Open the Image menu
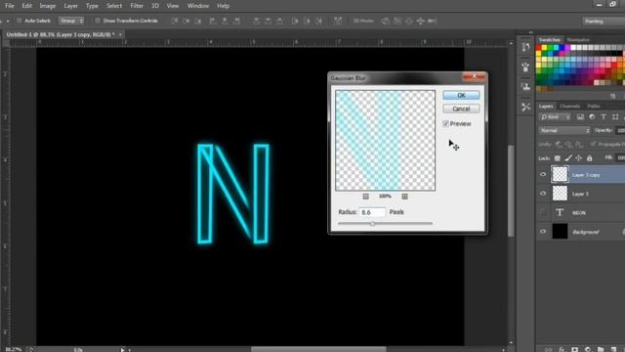This screenshot has height=352, width=625. tap(48, 6)
